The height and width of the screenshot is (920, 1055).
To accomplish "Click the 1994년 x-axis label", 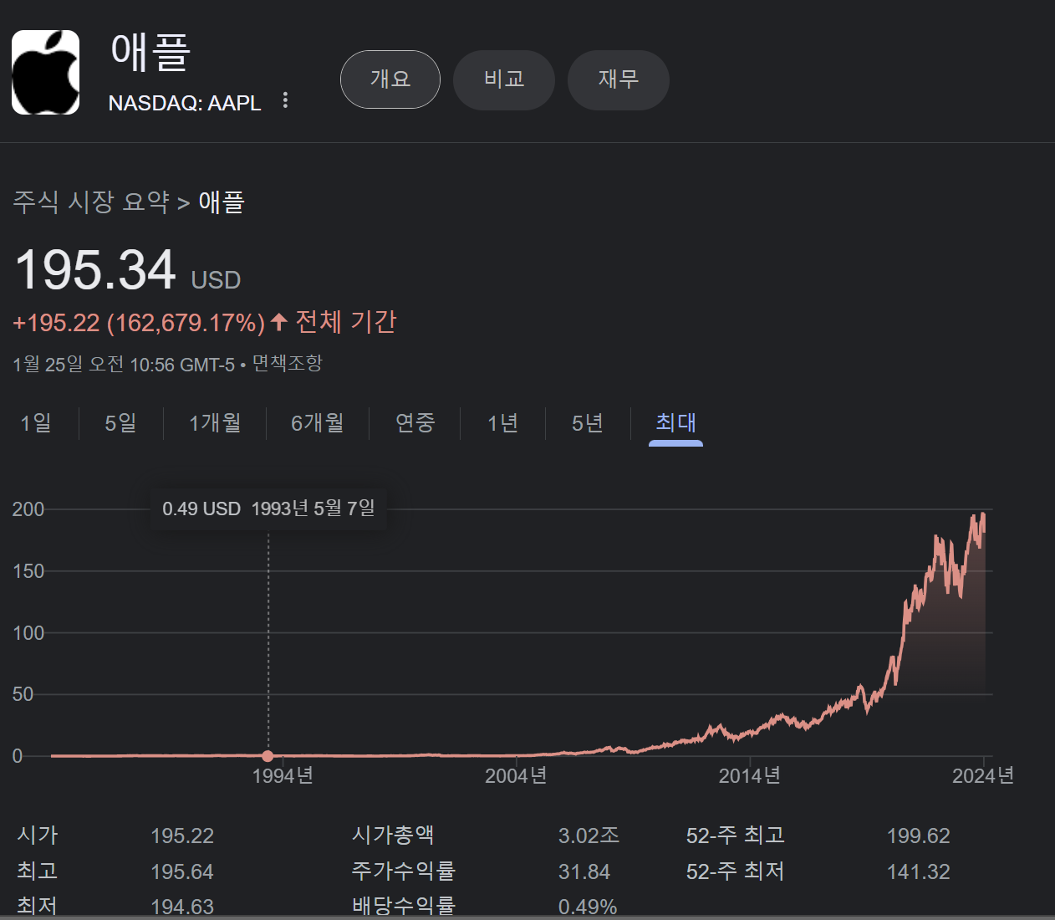I will pyautogui.click(x=283, y=776).
